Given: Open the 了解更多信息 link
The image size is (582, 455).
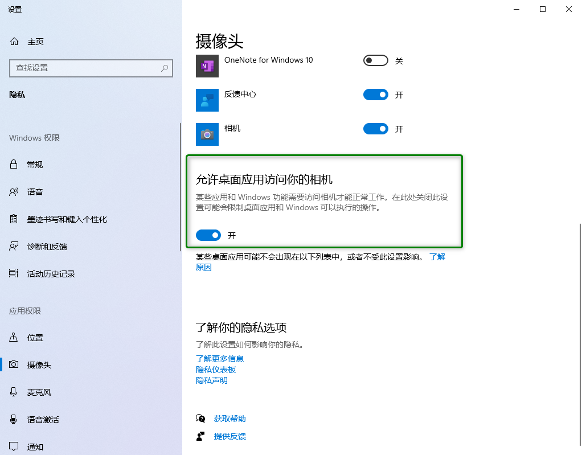Looking at the screenshot, I should pyautogui.click(x=220, y=359).
